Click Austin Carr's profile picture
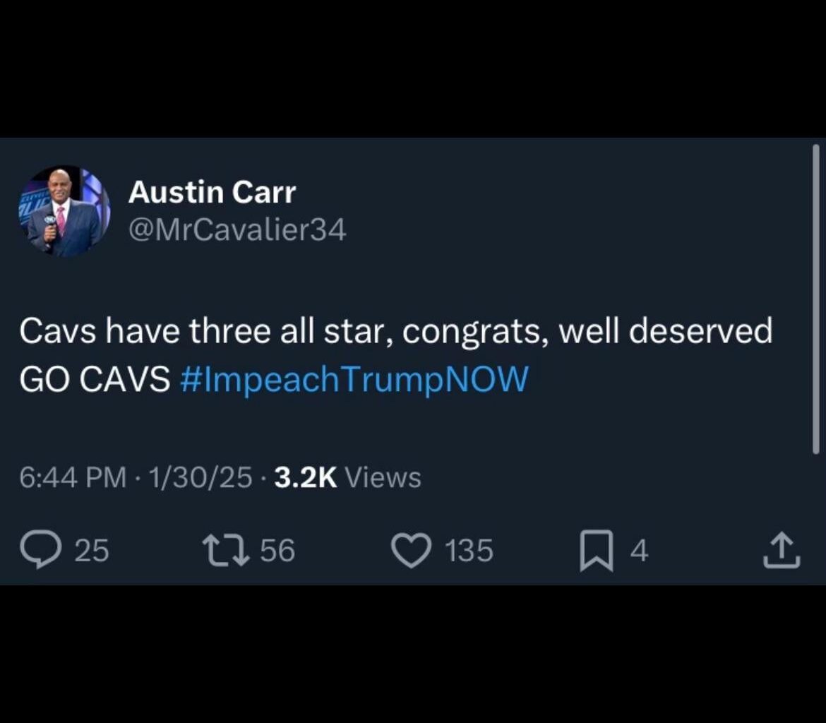 pos(62,210)
